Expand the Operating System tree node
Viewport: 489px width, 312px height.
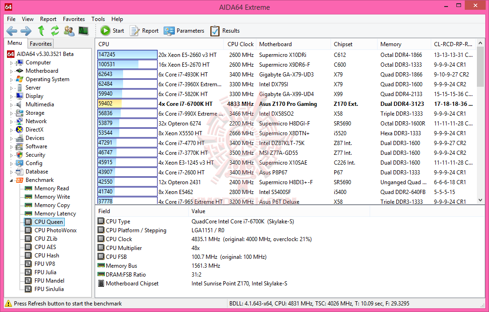[x=12, y=80]
